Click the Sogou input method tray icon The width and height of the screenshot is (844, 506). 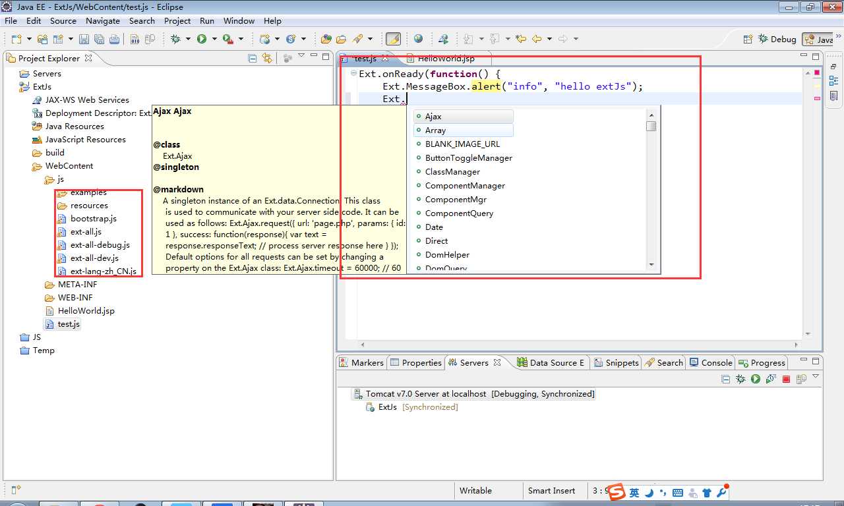click(616, 492)
